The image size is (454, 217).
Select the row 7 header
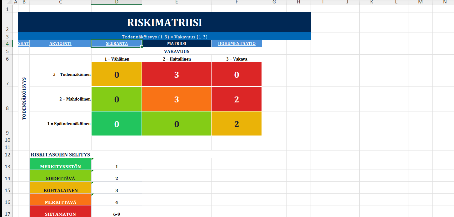pos(7,74)
